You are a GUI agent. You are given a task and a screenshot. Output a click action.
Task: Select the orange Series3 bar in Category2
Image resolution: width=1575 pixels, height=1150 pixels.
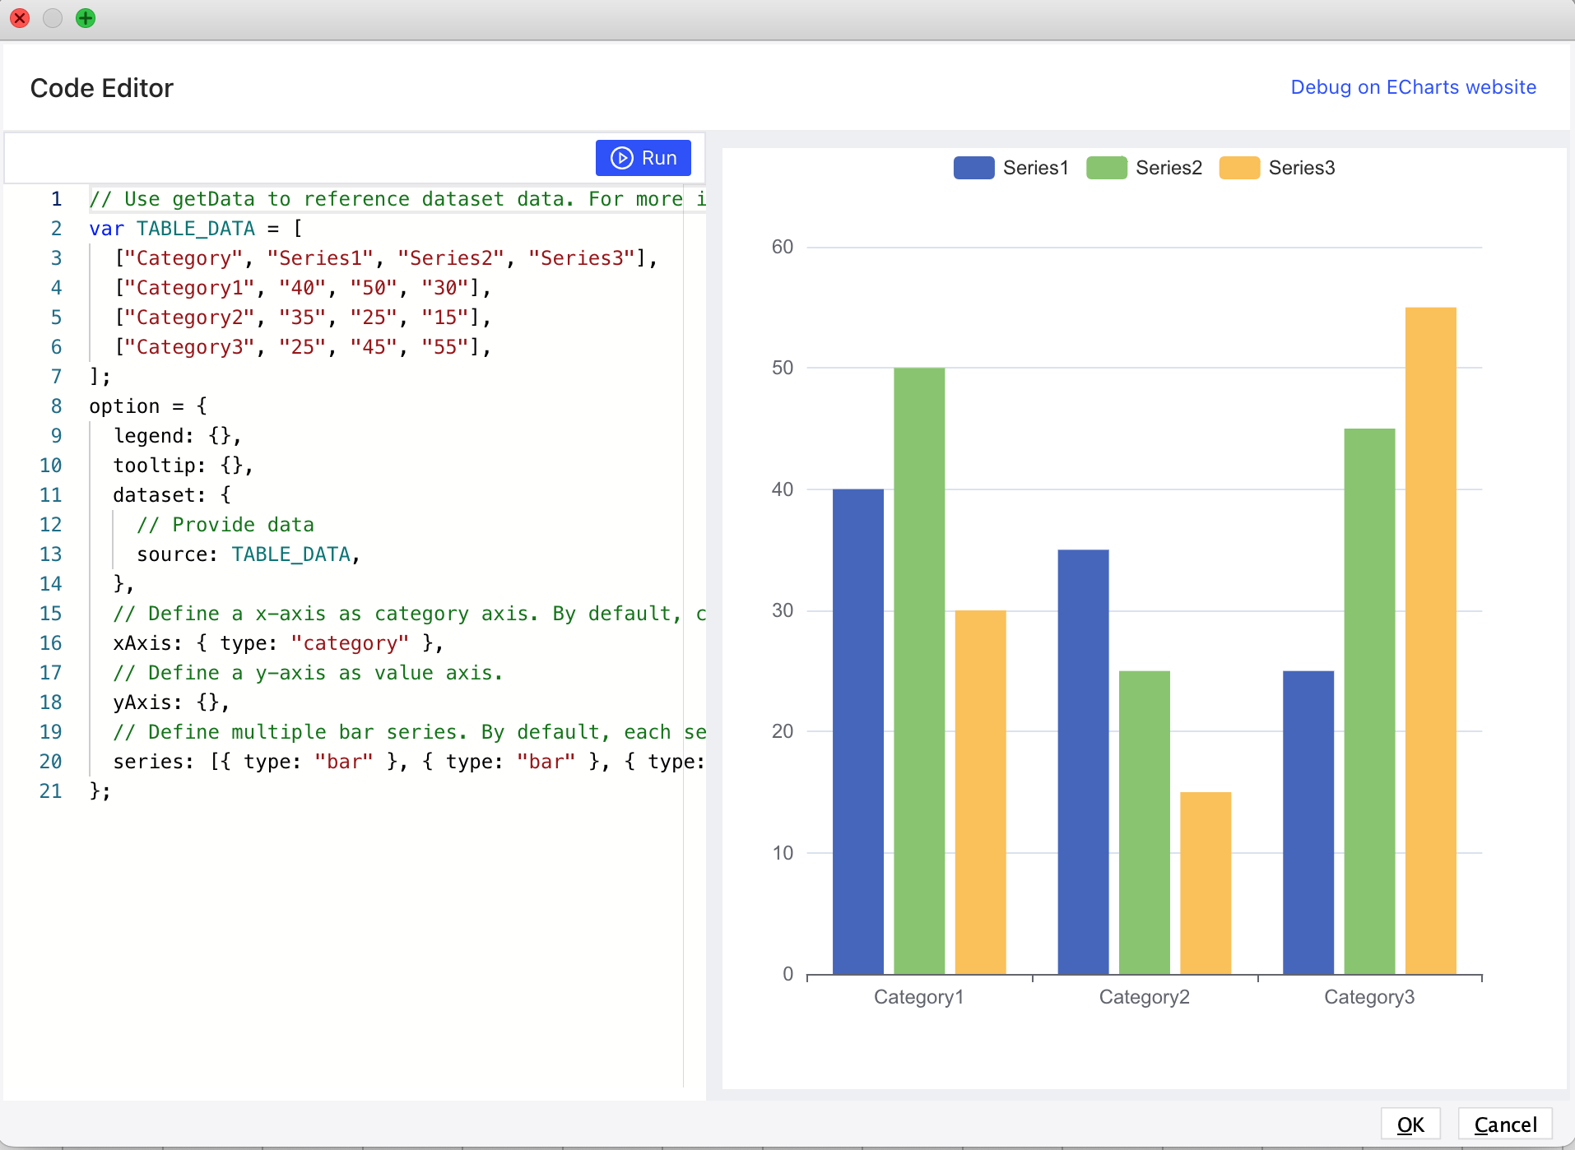pos(1206,883)
